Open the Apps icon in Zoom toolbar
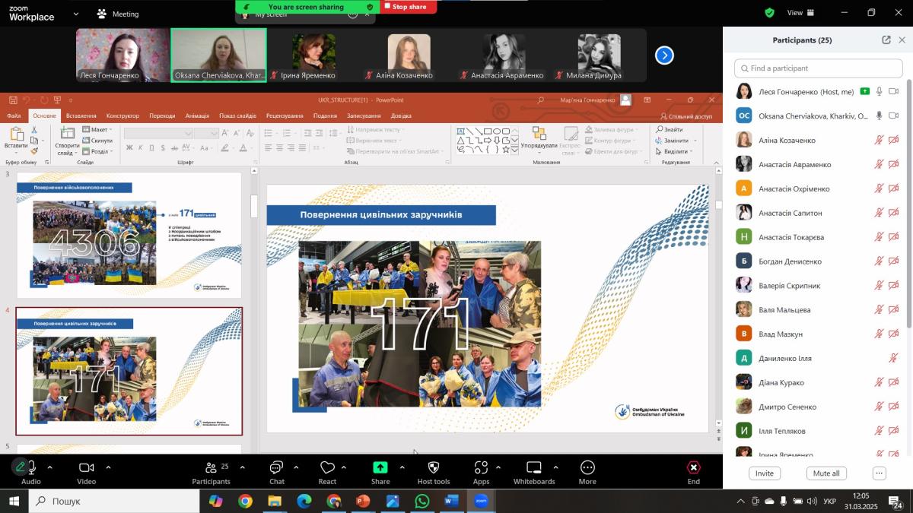913x513 pixels. coord(481,468)
